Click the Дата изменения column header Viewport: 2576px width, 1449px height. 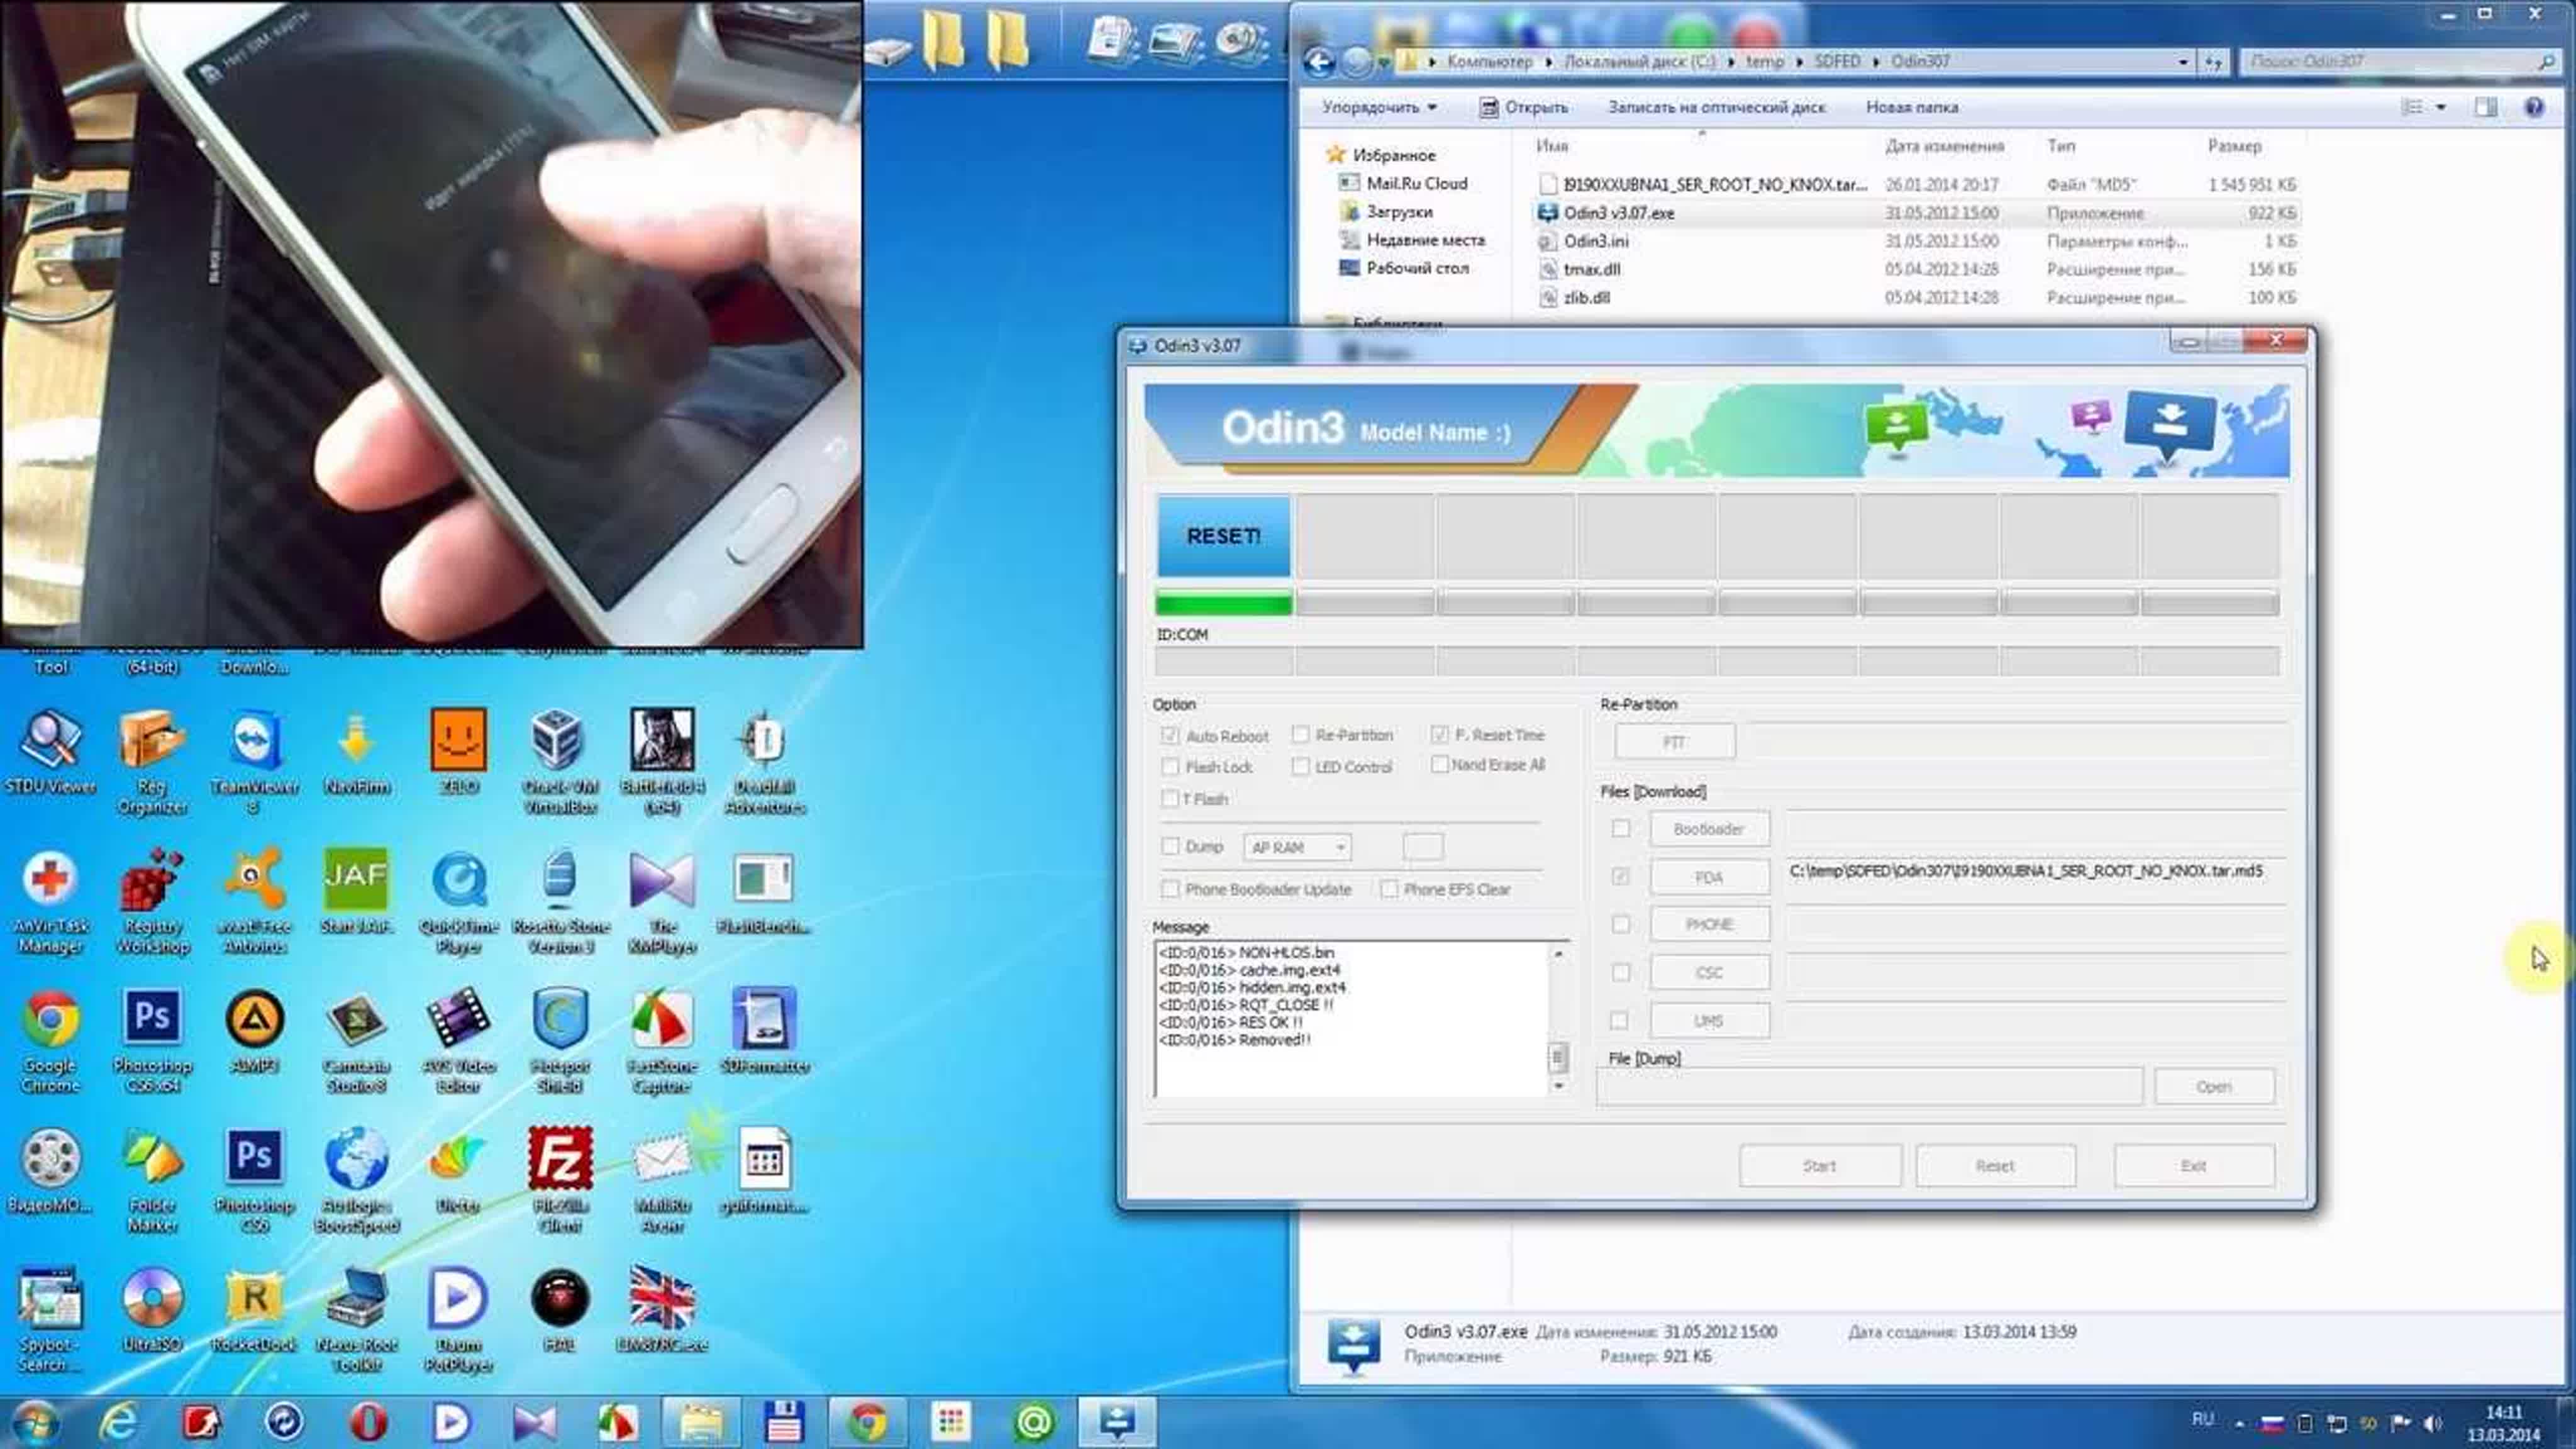click(1945, 146)
